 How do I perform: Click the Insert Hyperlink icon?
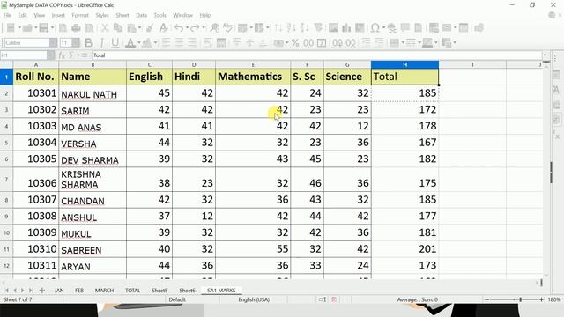(x=392, y=27)
